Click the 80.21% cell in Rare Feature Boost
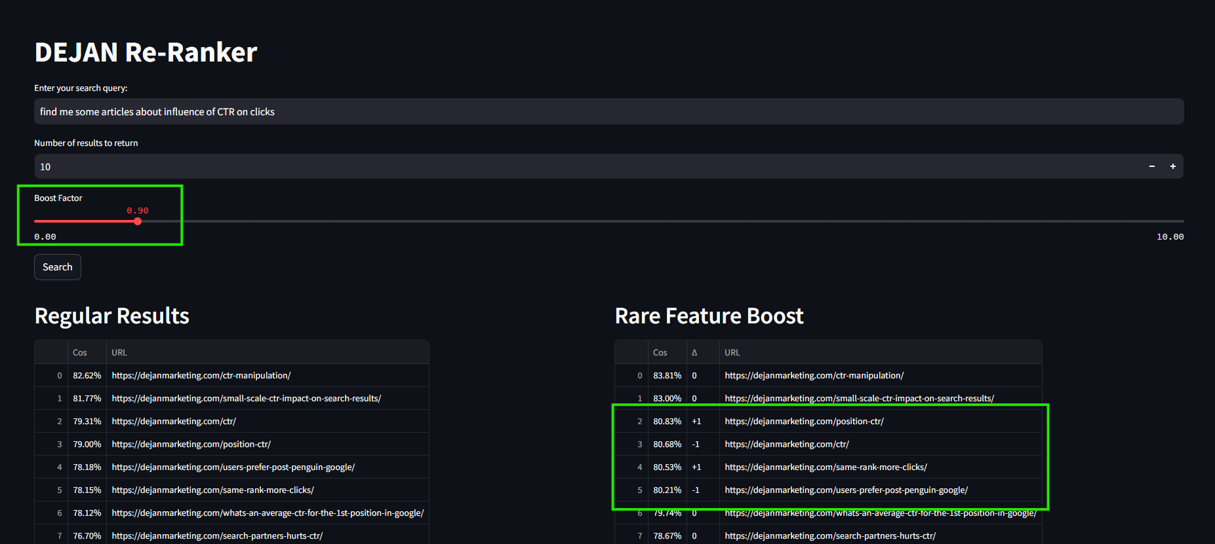This screenshot has width=1215, height=544. pyautogui.click(x=667, y=490)
